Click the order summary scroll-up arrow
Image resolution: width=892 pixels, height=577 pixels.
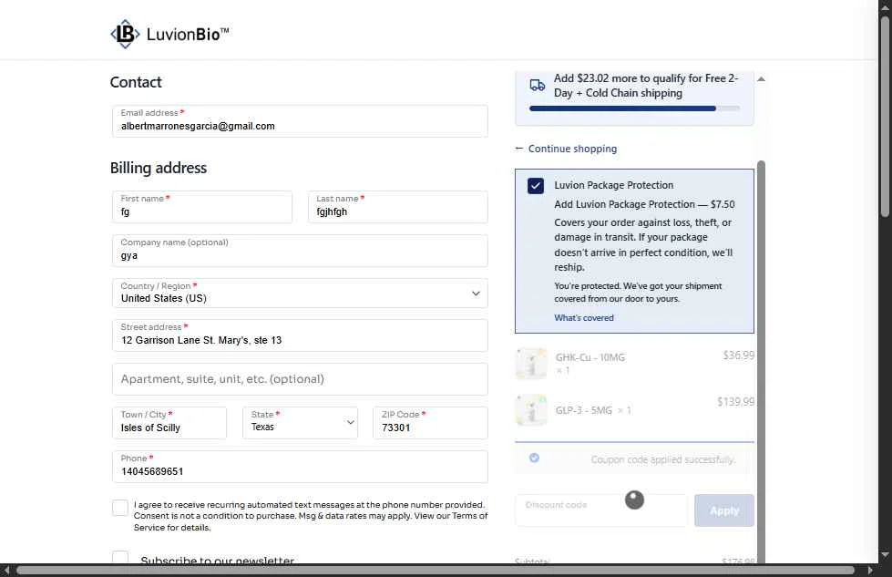(761, 79)
